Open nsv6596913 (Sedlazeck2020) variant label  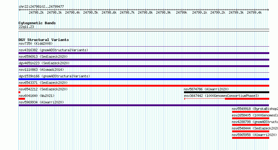coord(43,57)
